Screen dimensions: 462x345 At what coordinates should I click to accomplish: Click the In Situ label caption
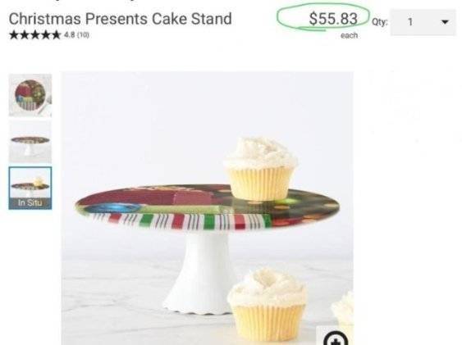tap(30, 202)
